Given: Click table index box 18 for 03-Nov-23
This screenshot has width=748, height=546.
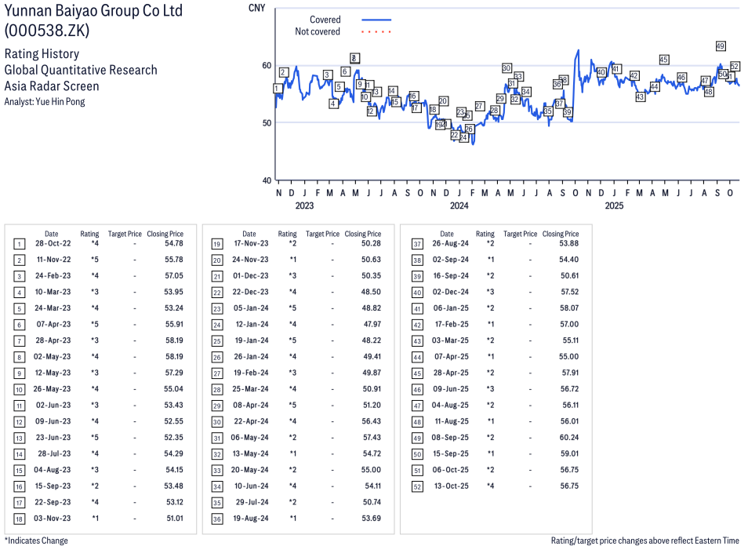Looking at the screenshot, I should click(x=19, y=519).
